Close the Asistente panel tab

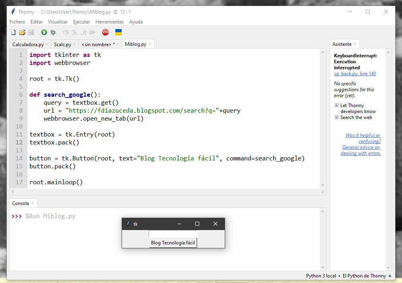[355, 44]
